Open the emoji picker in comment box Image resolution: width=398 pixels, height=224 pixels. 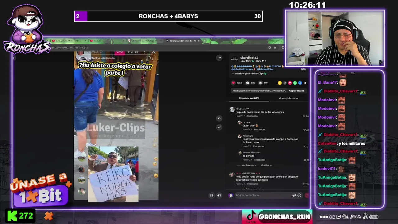point(299,195)
